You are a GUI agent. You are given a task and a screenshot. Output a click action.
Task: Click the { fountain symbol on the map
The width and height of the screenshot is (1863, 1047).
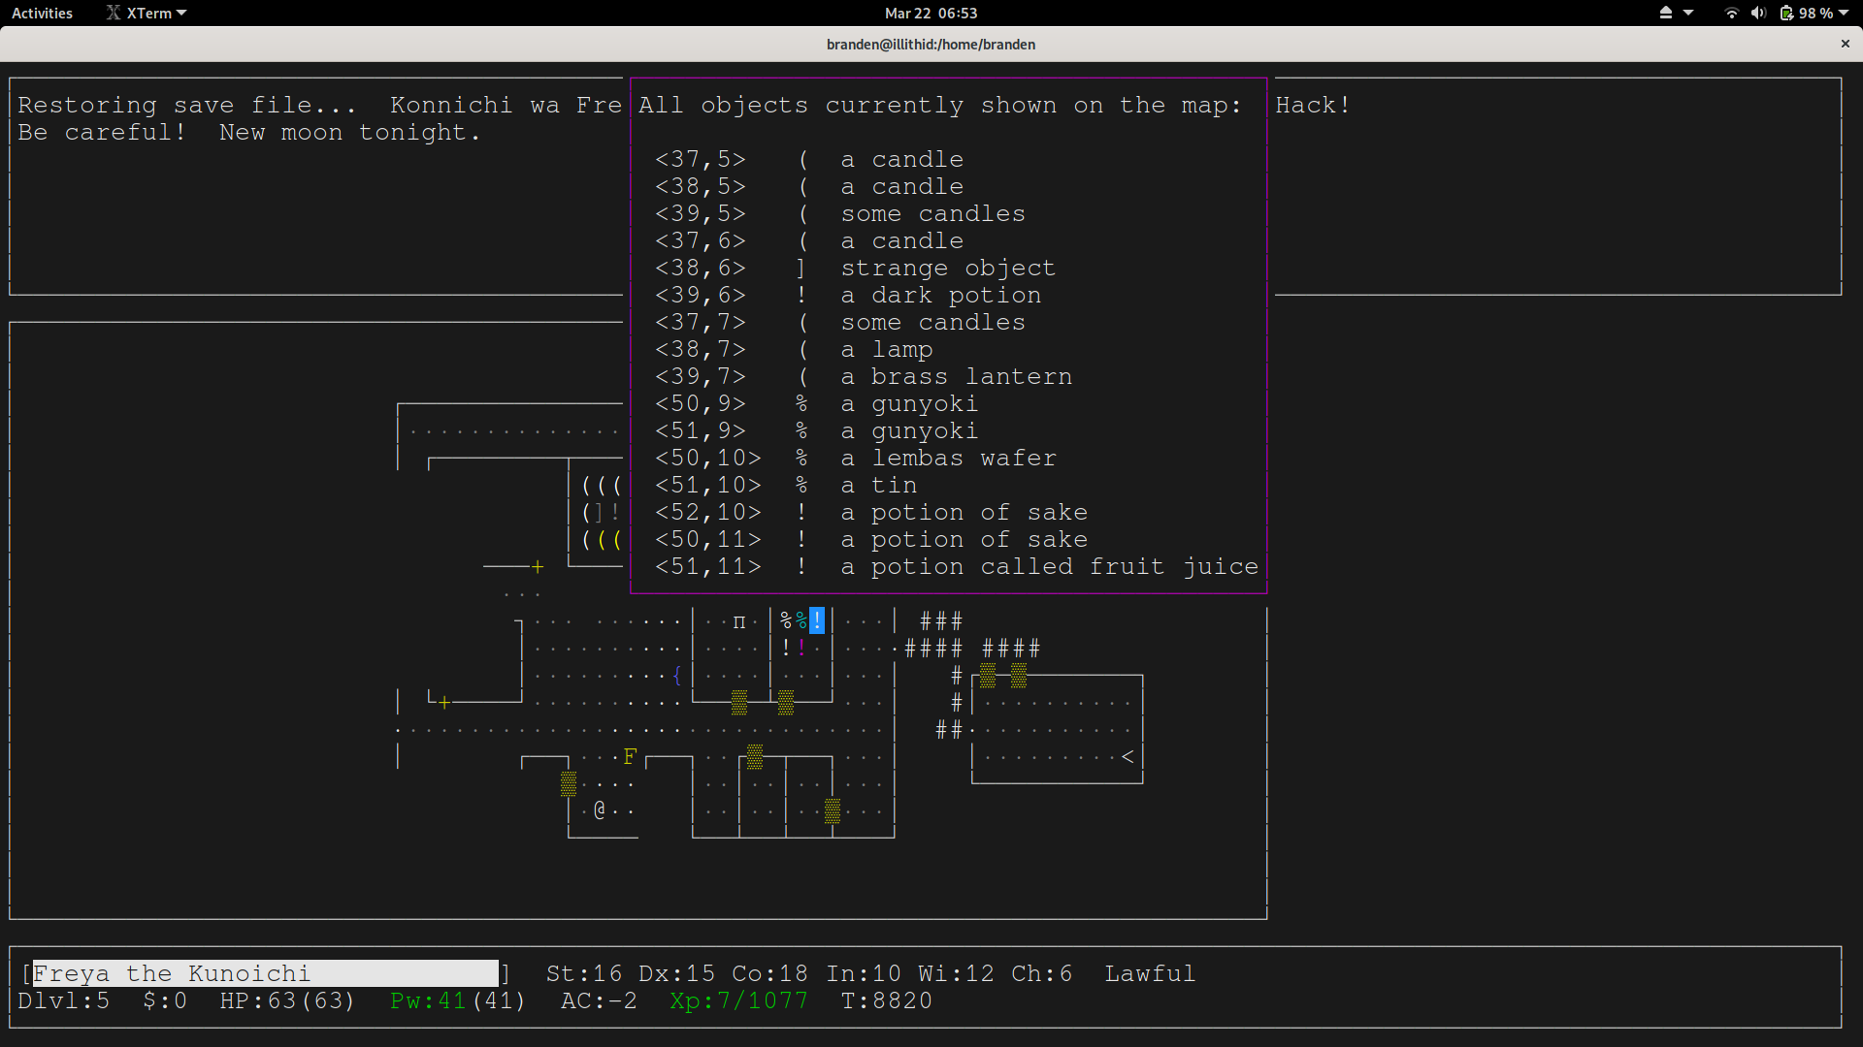[676, 676]
